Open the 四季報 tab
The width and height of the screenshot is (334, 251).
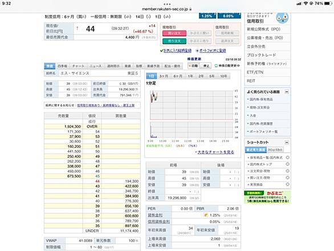pos(63,66)
